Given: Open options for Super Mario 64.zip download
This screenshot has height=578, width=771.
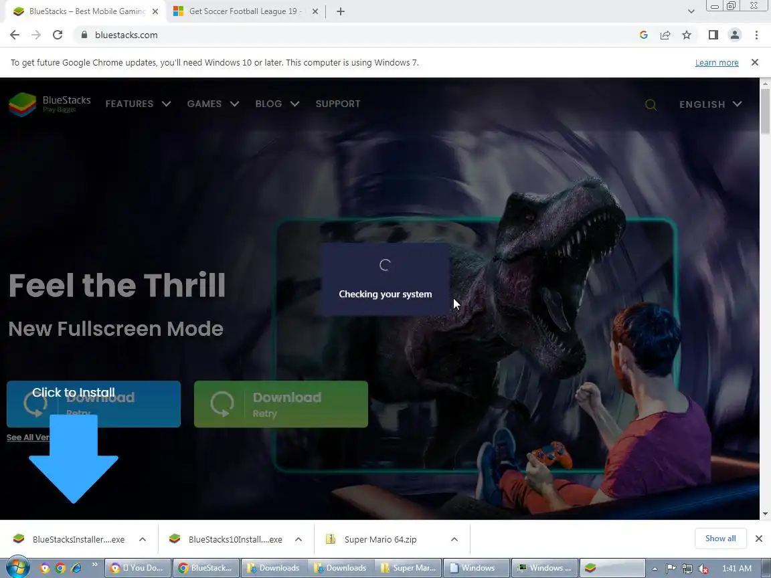Looking at the screenshot, I should [x=454, y=539].
